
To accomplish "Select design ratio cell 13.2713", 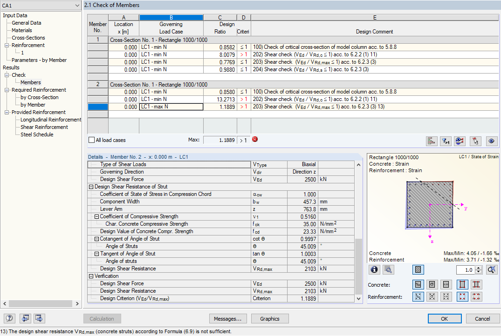I will [x=220, y=99].
